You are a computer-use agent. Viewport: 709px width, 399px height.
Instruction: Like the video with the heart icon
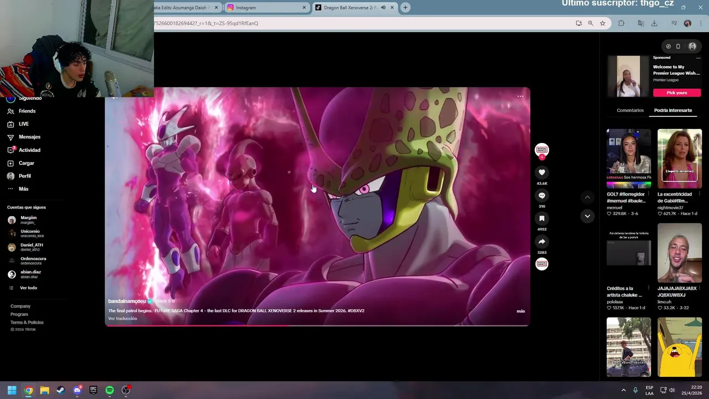click(x=542, y=172)
